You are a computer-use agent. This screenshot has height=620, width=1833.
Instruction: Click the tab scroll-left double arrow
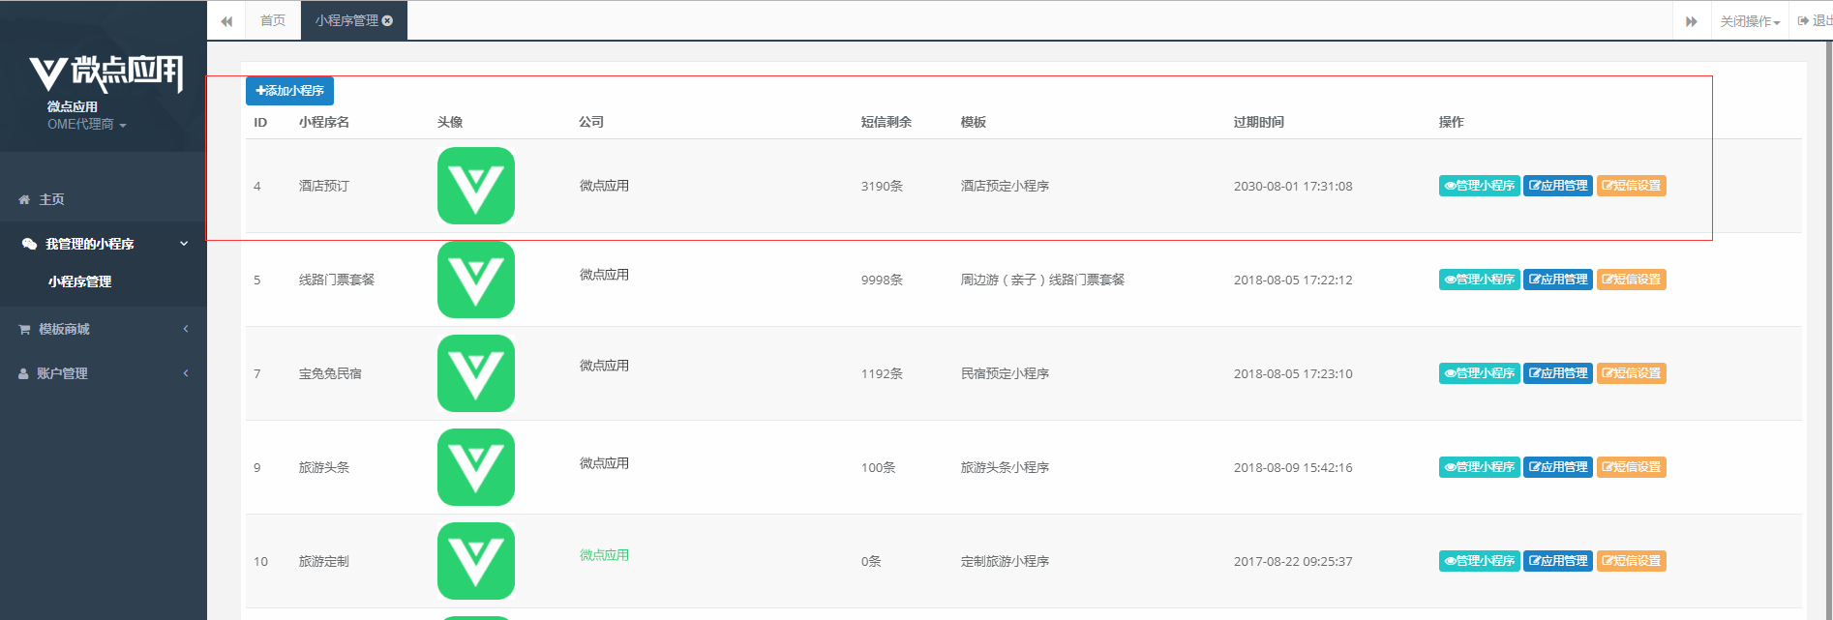point(226,21)
